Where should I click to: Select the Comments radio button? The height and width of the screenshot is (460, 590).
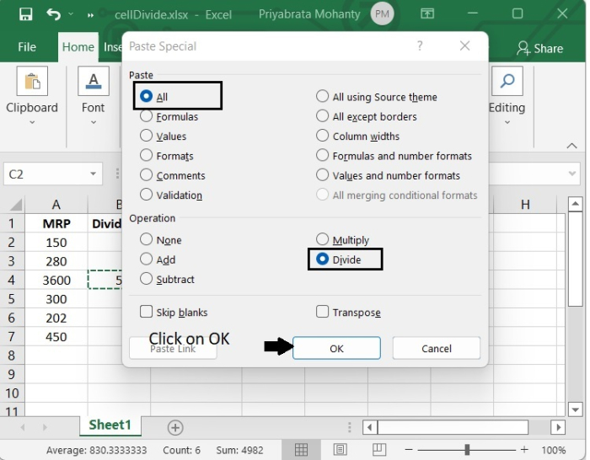[146, 174]
